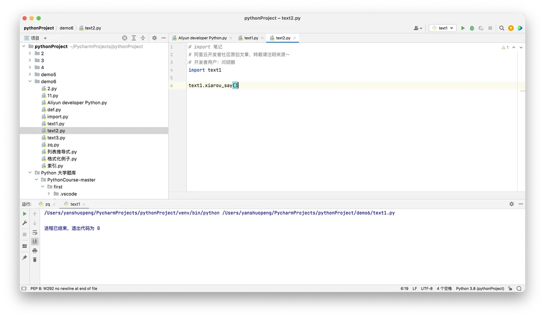Select the text1 tab in the Run panel
This screenshot has width=545, height=318.
click(75, 204)
